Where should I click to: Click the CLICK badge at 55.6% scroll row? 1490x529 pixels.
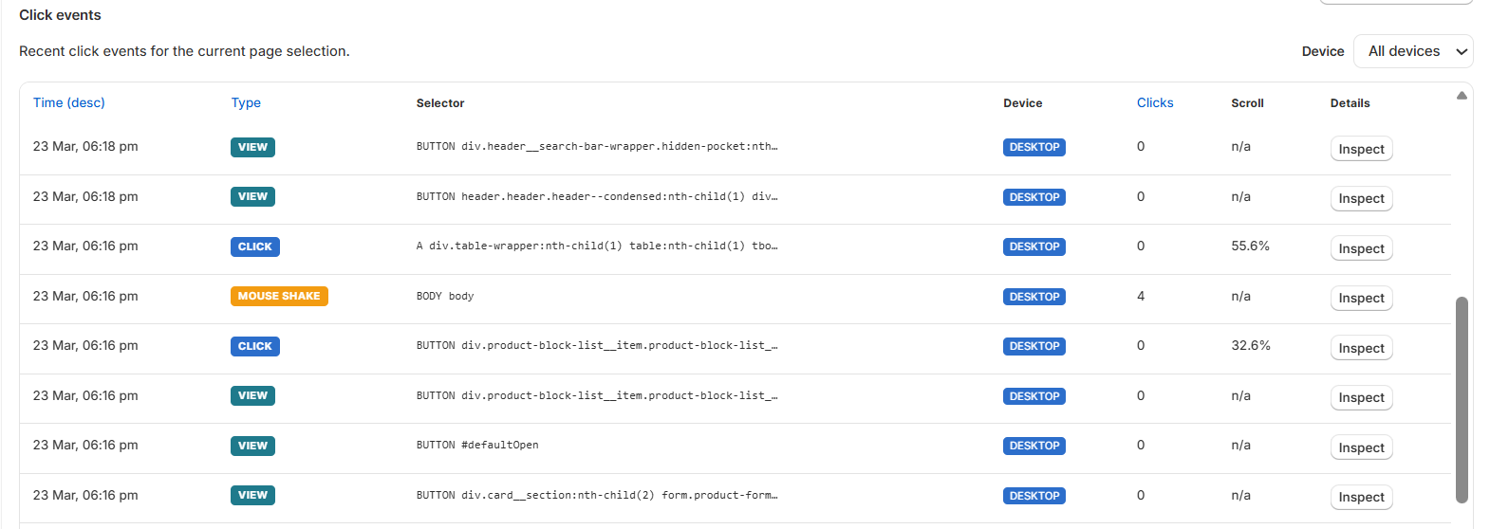(x=254, y=246)
